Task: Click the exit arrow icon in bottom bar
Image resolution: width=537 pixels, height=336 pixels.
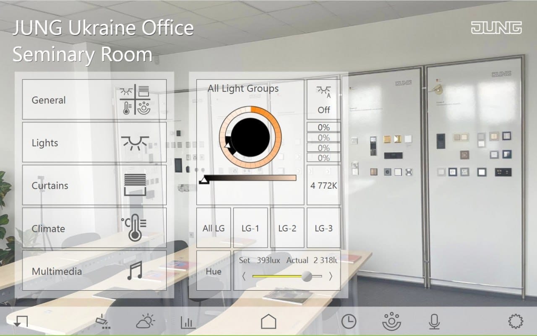Action: (x=20, y=322)
